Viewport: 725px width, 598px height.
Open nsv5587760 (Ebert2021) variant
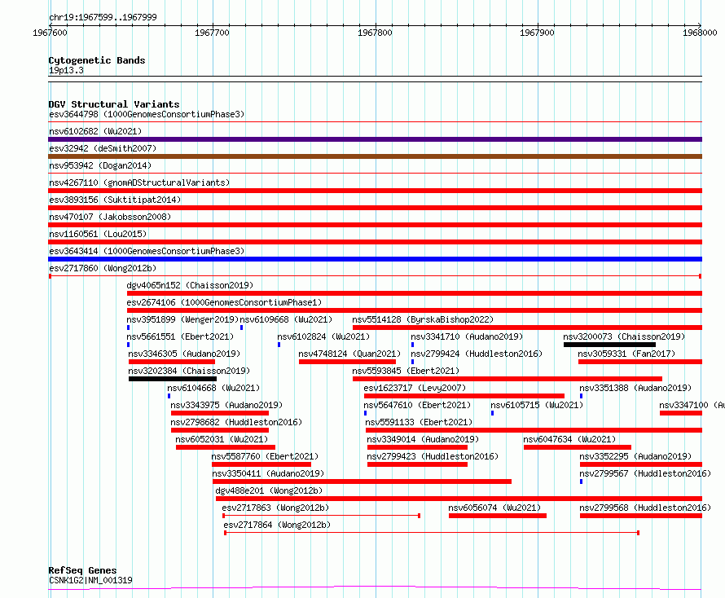click(x=265, y=456)
